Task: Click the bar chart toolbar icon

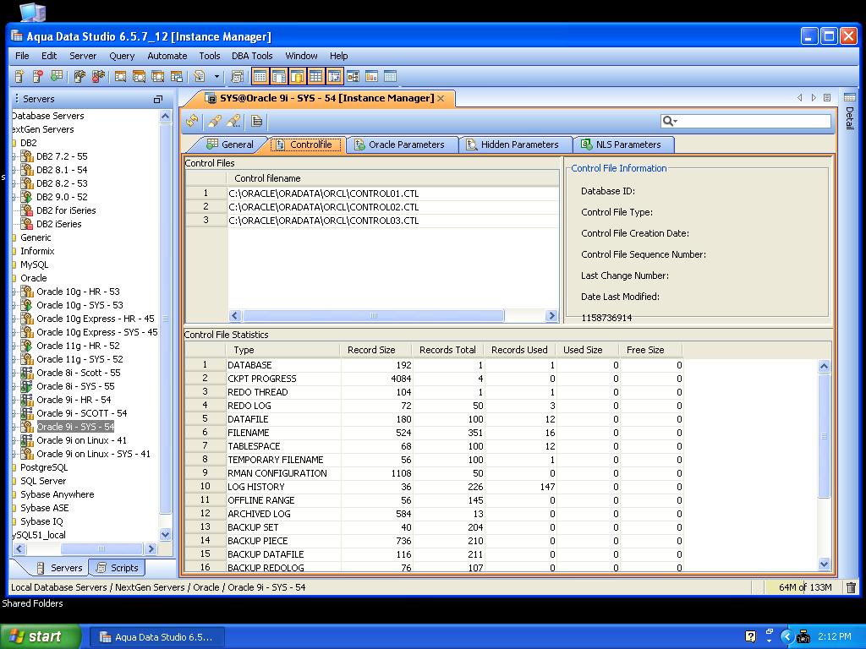Action: (x=372, y=76)
